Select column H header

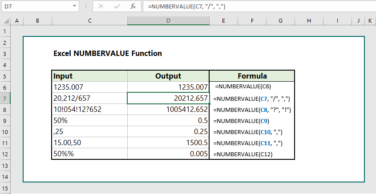pyautogui.click(x=309, y=21)
